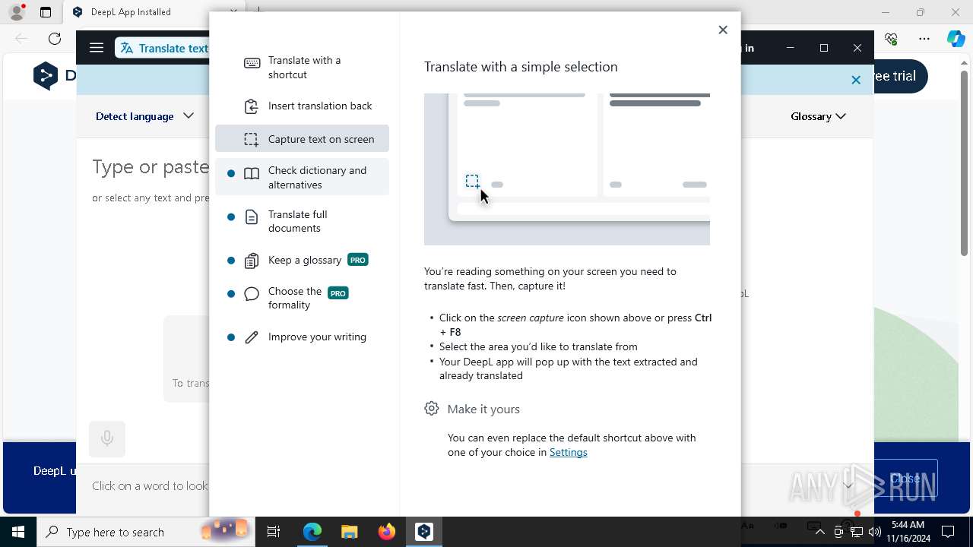Click the microphone dictation button

pos(107,438)
